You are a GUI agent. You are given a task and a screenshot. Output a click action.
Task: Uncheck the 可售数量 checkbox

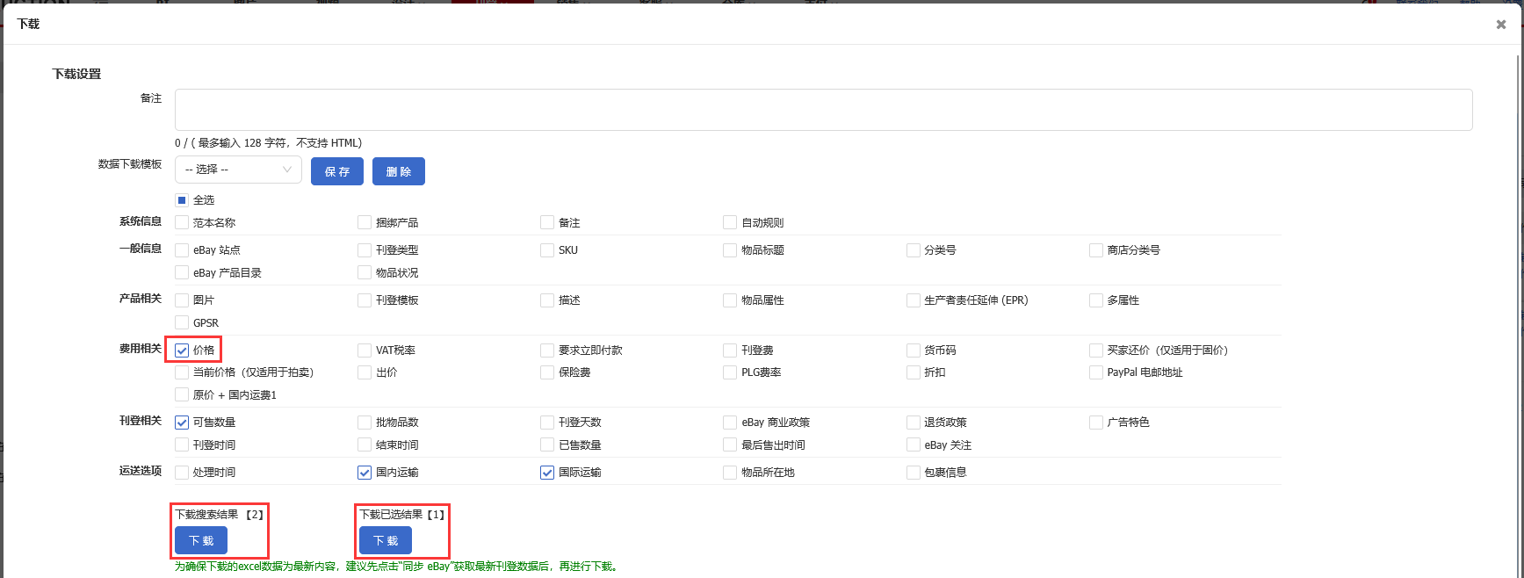pos(182,423)
